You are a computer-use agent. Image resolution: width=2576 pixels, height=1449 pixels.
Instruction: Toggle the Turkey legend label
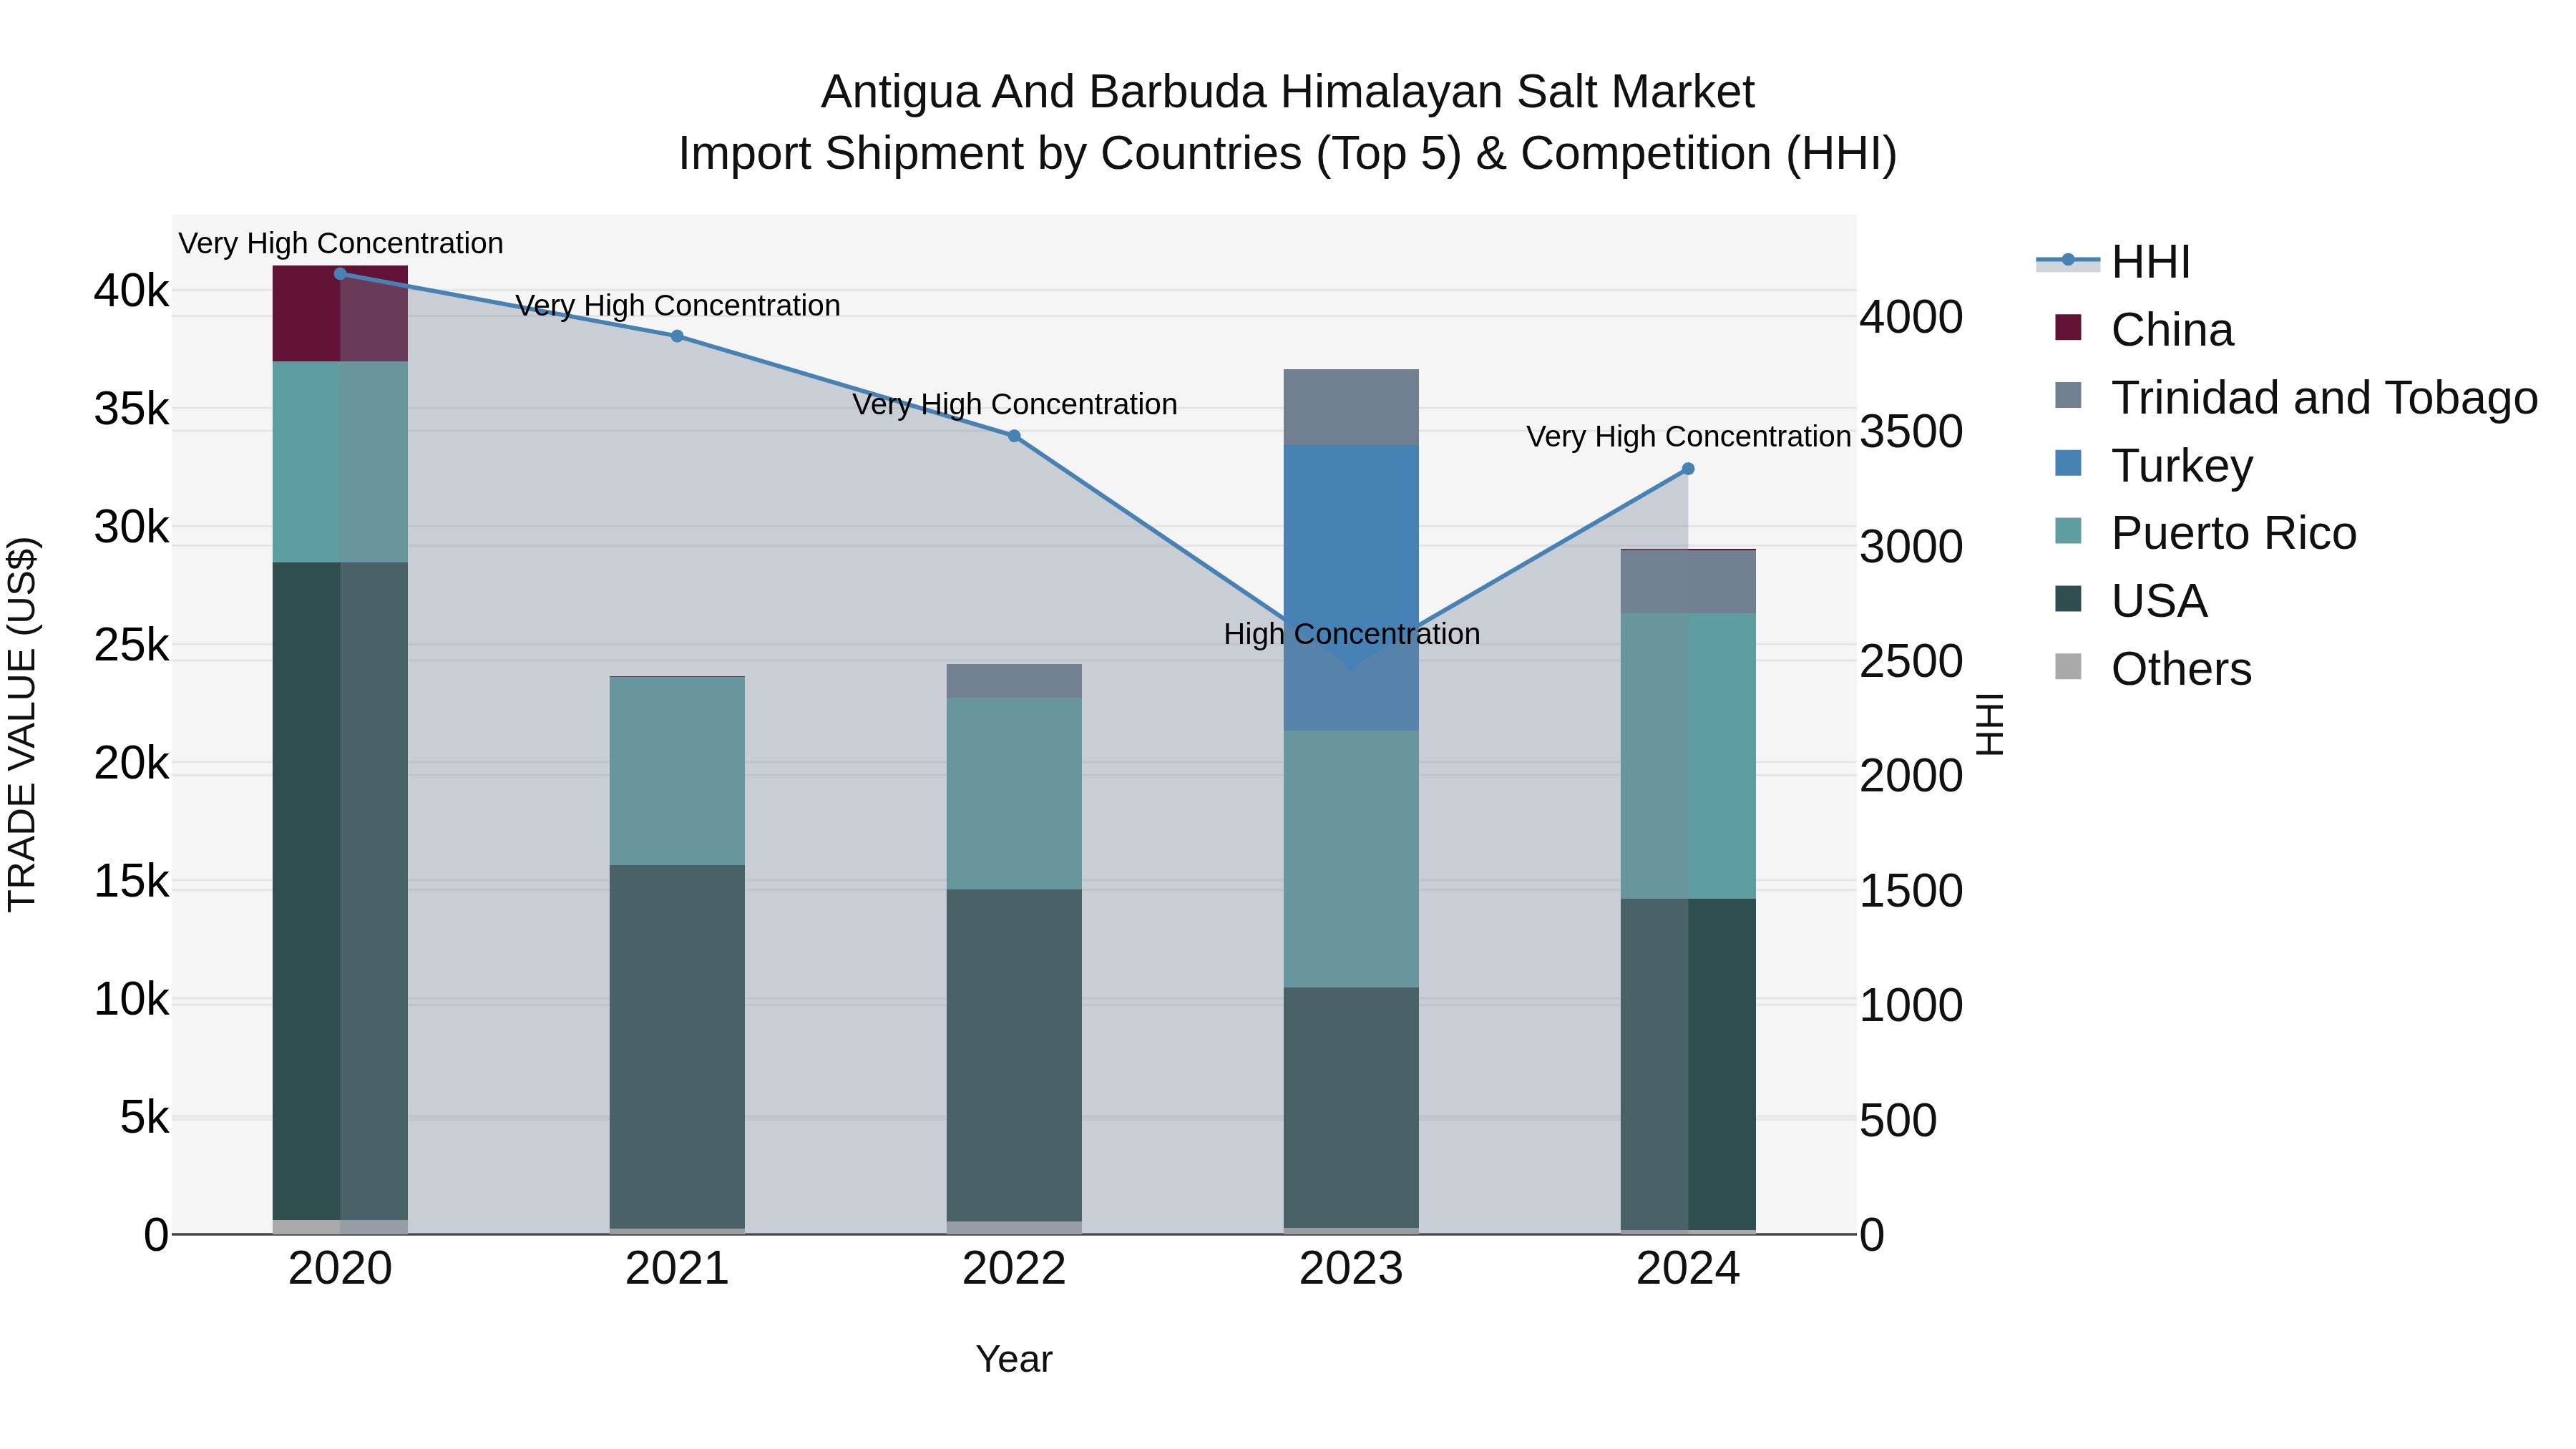[x=2182, y=466]
